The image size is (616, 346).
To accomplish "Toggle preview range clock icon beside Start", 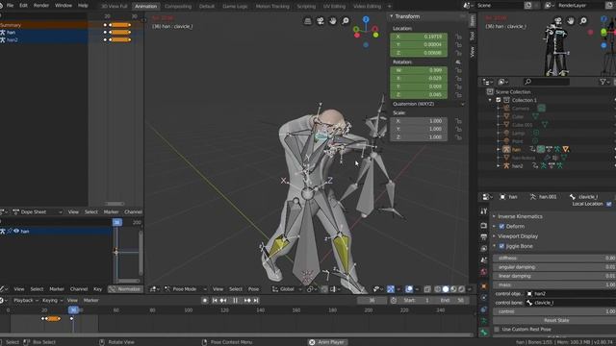I will (394, 300).
